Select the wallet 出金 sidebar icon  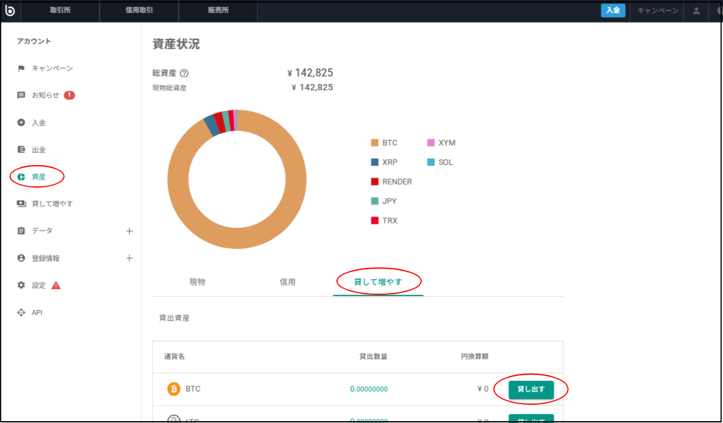[21, 149]
